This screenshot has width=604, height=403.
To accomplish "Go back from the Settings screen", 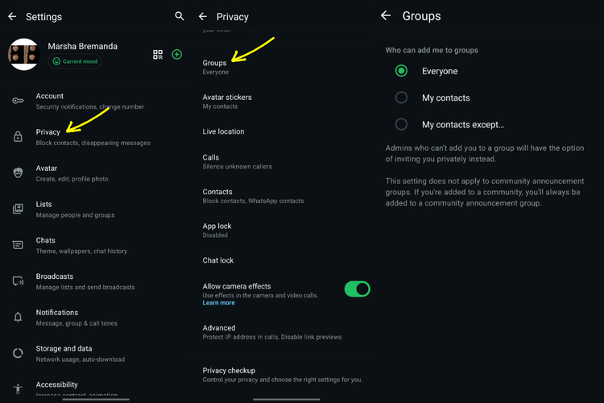I will point(12,17).
